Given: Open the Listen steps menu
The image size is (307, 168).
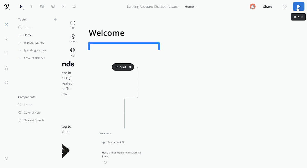Looking at the screenshot, I should coord(73,38).
